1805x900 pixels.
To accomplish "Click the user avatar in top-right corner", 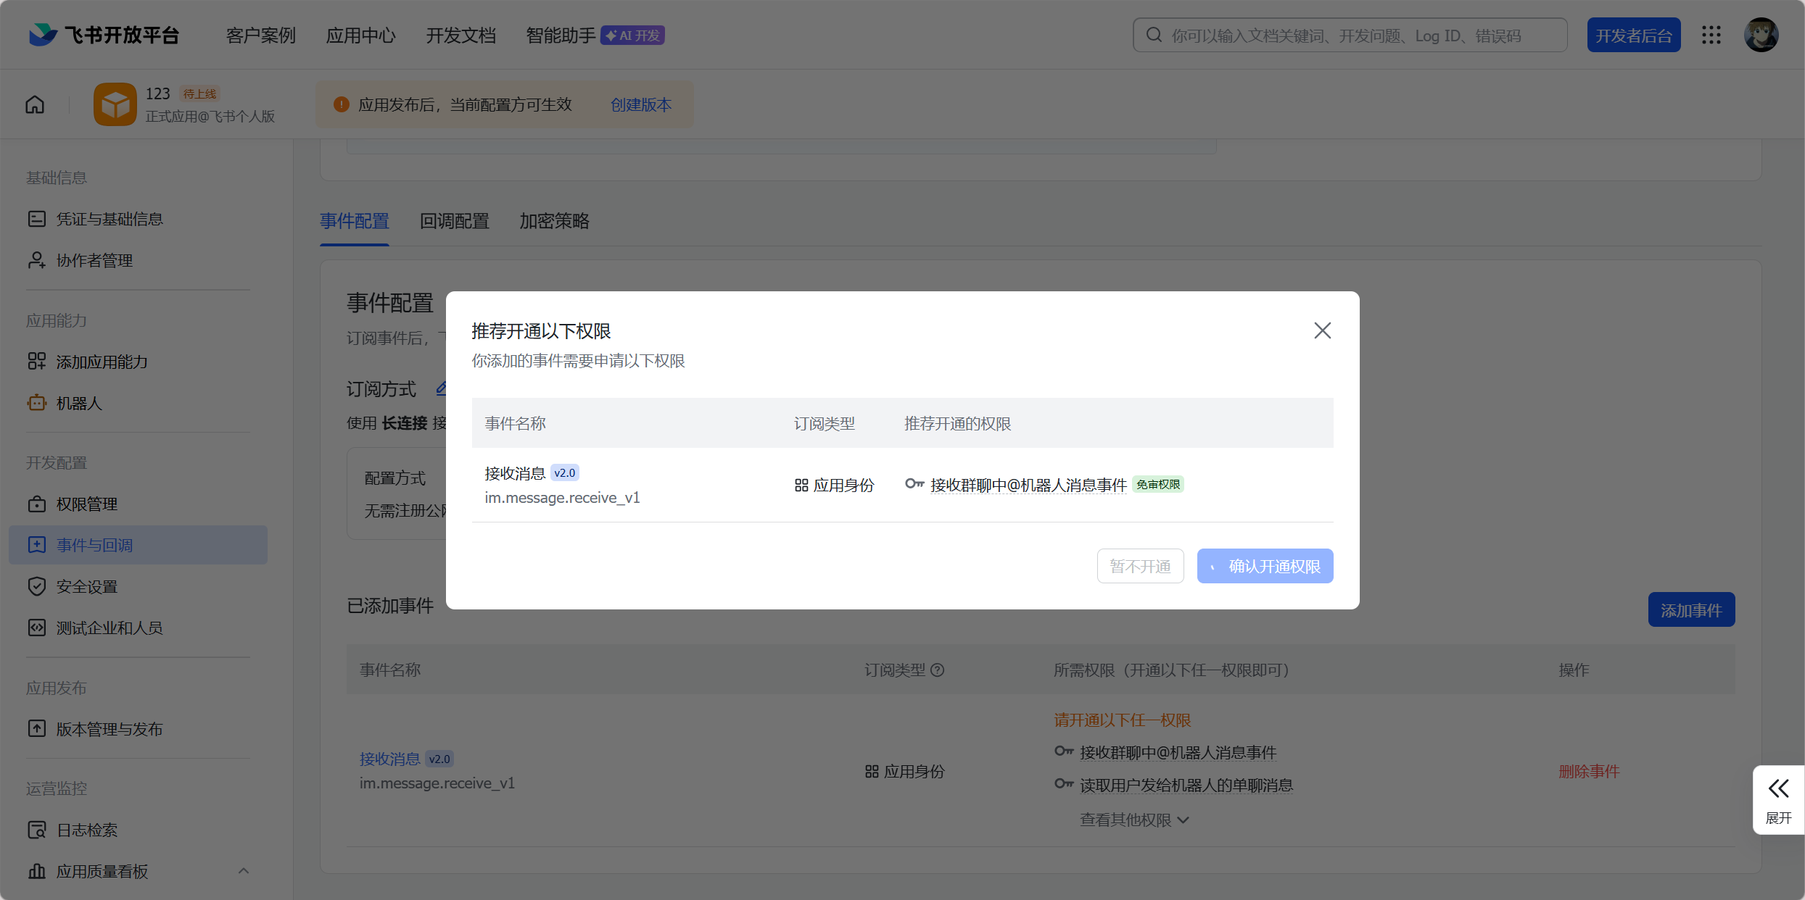I will [1761, 35].
